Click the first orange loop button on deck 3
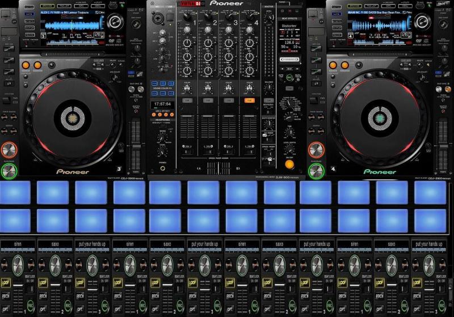The width and height of the screenshot is (454, 317). [26, 65]
